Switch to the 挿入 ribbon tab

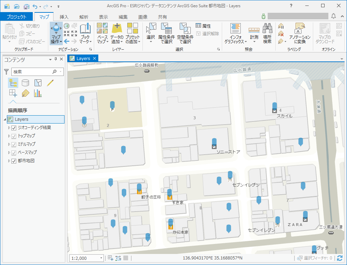[x=64, y=17]
